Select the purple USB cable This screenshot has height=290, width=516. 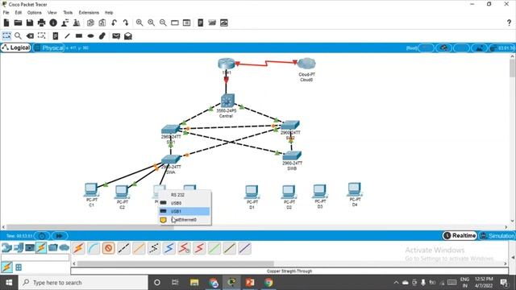tap(244, 248)
